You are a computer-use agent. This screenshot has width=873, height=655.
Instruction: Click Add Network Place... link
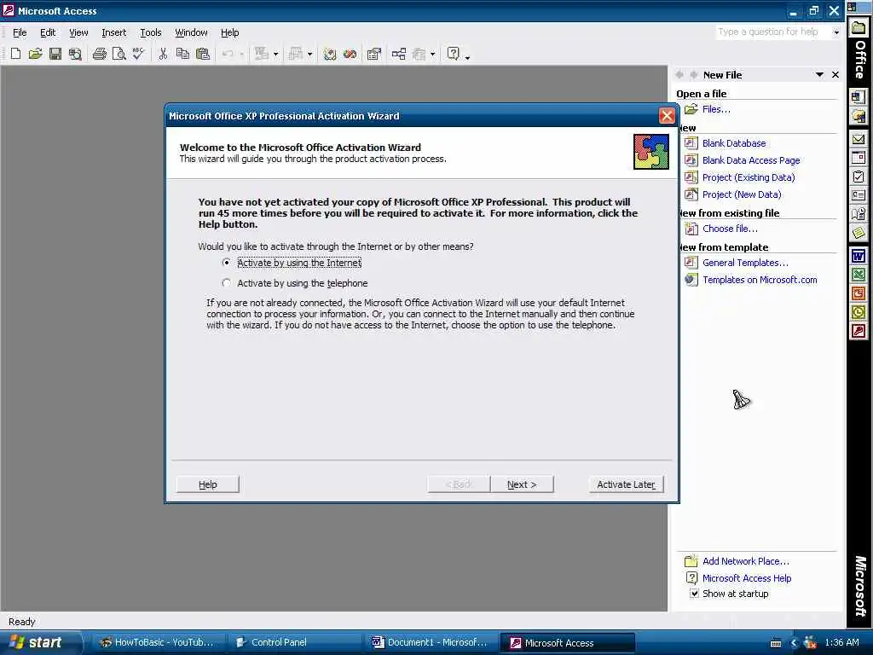(745, 561)
